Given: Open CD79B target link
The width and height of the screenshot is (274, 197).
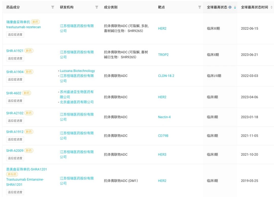Looking at the screenshot, I should [x=163, y=136].
